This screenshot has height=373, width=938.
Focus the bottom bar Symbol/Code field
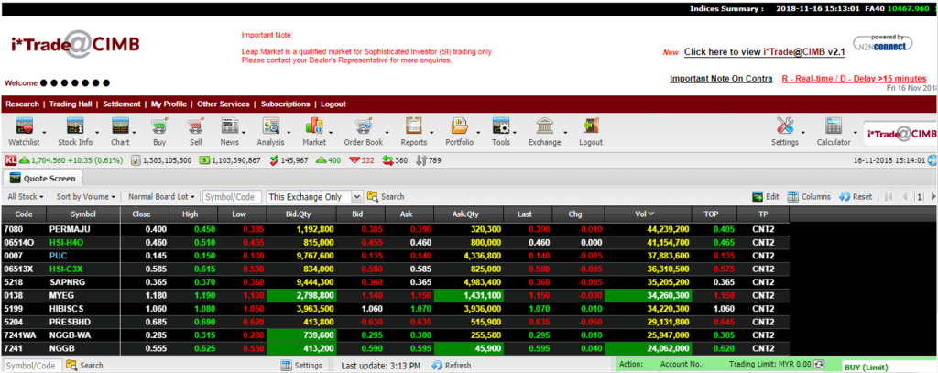(32, 366)
